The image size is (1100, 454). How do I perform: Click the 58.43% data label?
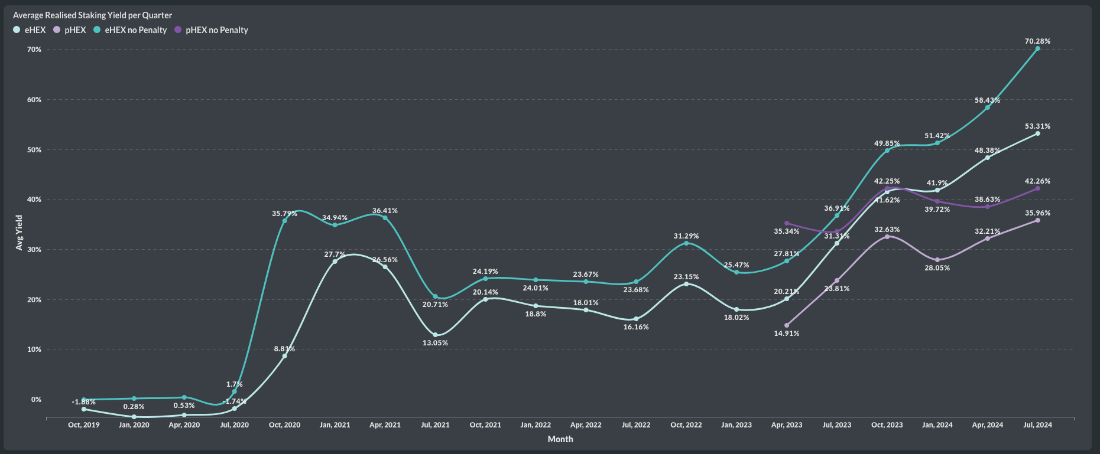988,100
